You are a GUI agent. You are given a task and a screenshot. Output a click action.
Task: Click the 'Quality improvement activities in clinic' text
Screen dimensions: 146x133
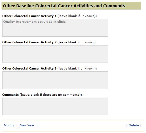click(35, 22)
